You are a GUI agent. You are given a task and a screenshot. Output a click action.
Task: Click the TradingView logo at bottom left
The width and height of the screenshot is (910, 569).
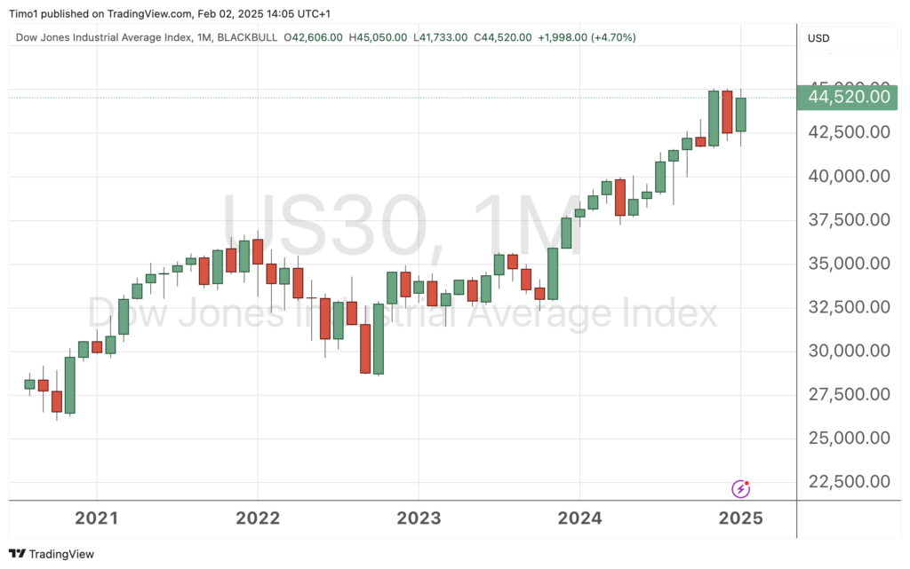pyautogui.click(x=51, y=554)
